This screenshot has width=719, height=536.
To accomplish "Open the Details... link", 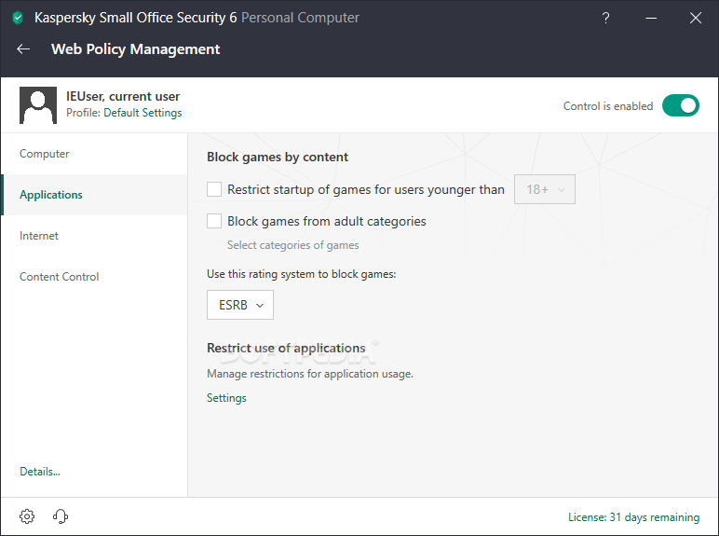I will pyautogui.click(x=40, y=472).
